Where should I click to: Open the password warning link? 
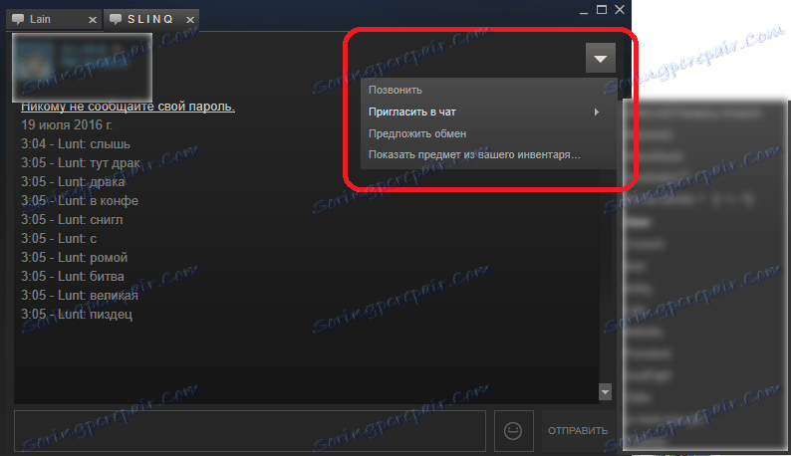(128, 107)
